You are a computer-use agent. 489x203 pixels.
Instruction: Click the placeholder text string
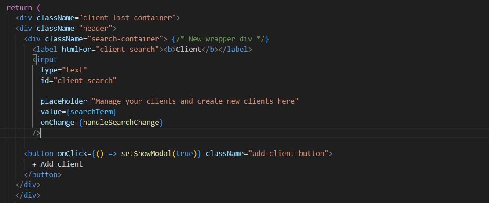[x=195, y=101]
